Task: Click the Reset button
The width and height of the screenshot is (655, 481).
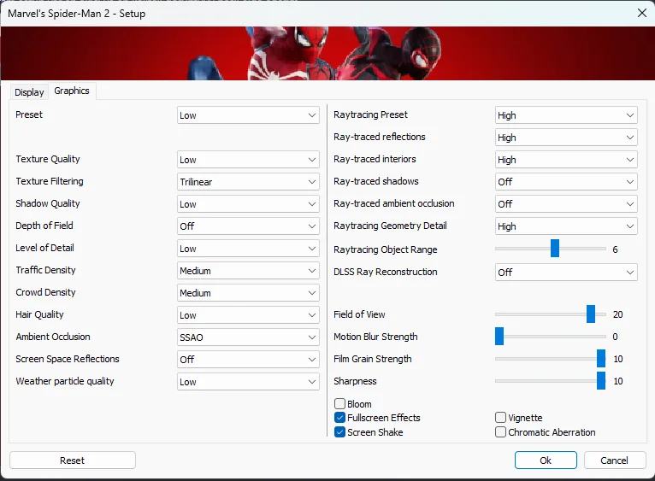Action: (x=73, y=460)
